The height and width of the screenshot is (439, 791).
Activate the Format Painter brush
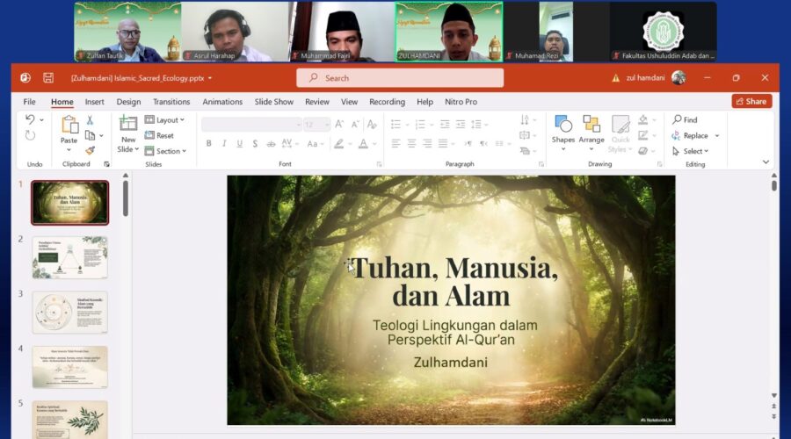(x=91, y=150)
